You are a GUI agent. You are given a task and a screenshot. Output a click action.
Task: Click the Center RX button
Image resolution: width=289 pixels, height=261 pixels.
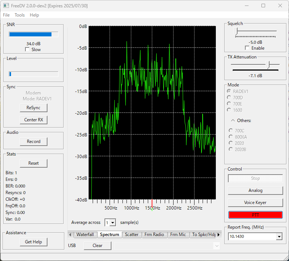pos(33,120)
